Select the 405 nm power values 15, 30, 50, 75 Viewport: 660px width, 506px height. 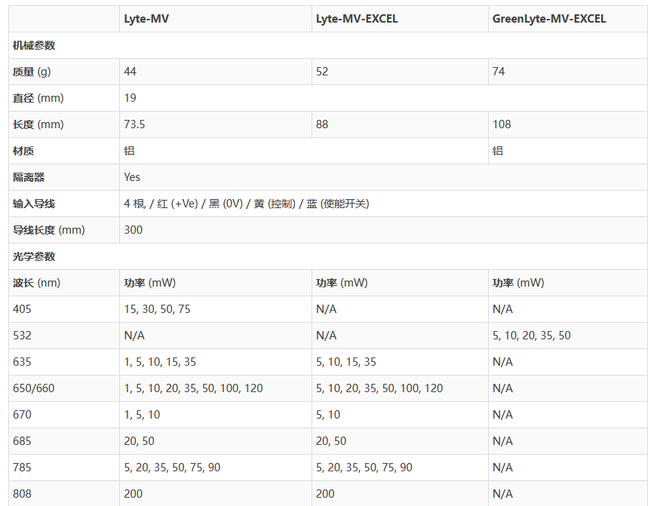point(157,309)
